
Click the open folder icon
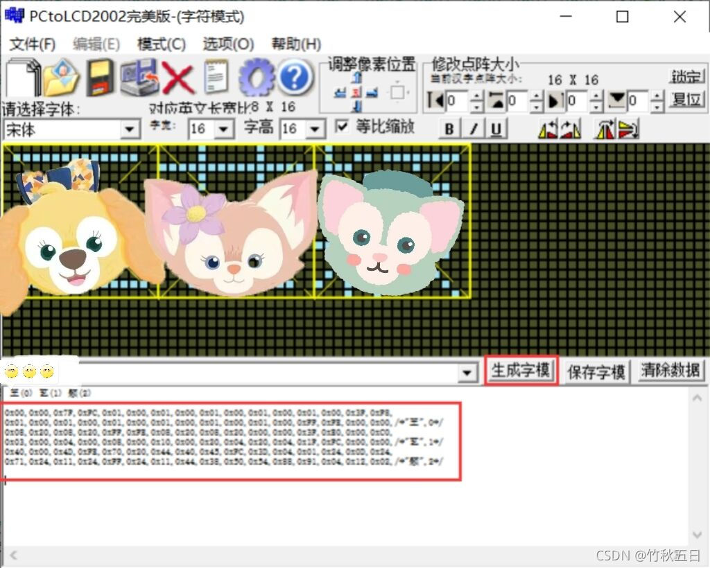[62, 78]
